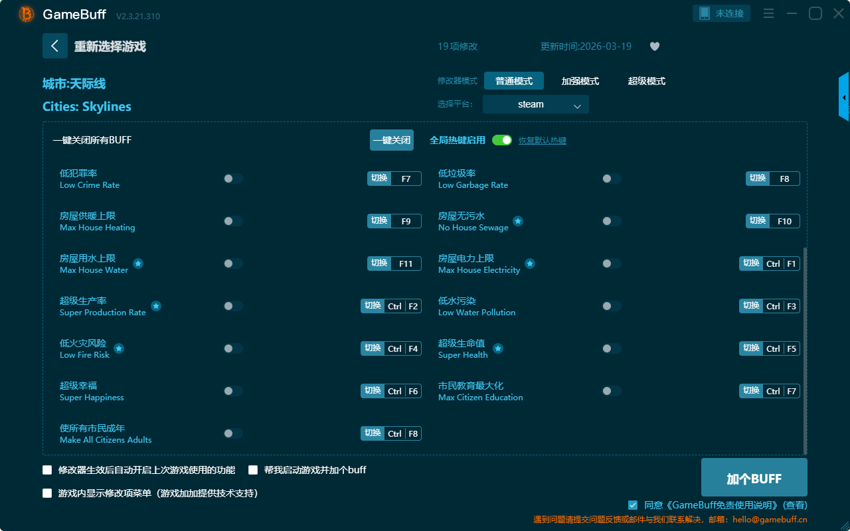Open the F7 hotkey selector for Low Crime Rate
The height and width of the screenshot is (531, 850).
point(406,179)
